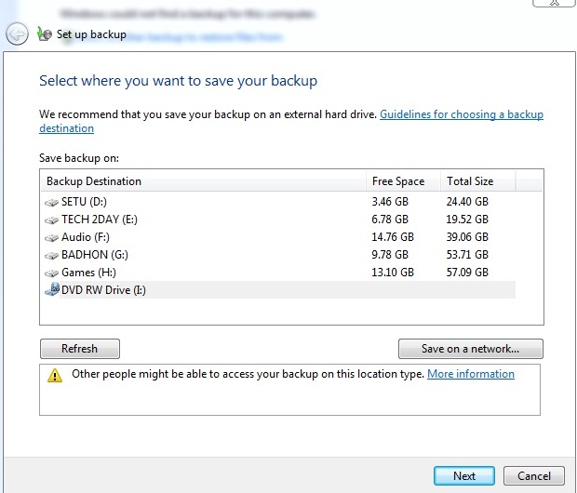This screenshot has height=493, width=577.
Task: Click the yellow warning icon
Action: tap(56, 376)
